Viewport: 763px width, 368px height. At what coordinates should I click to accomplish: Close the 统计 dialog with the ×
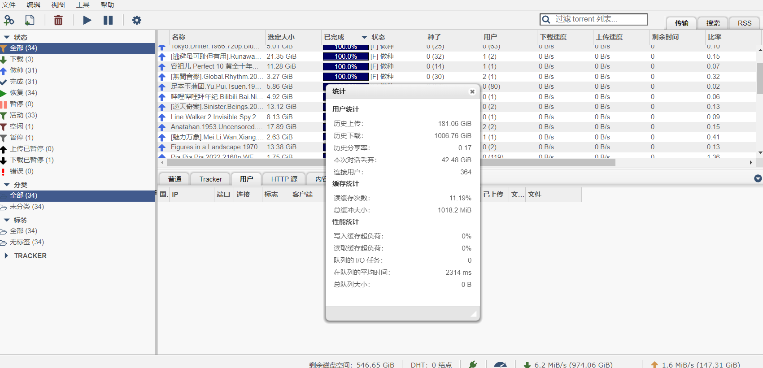pos(472,91)
